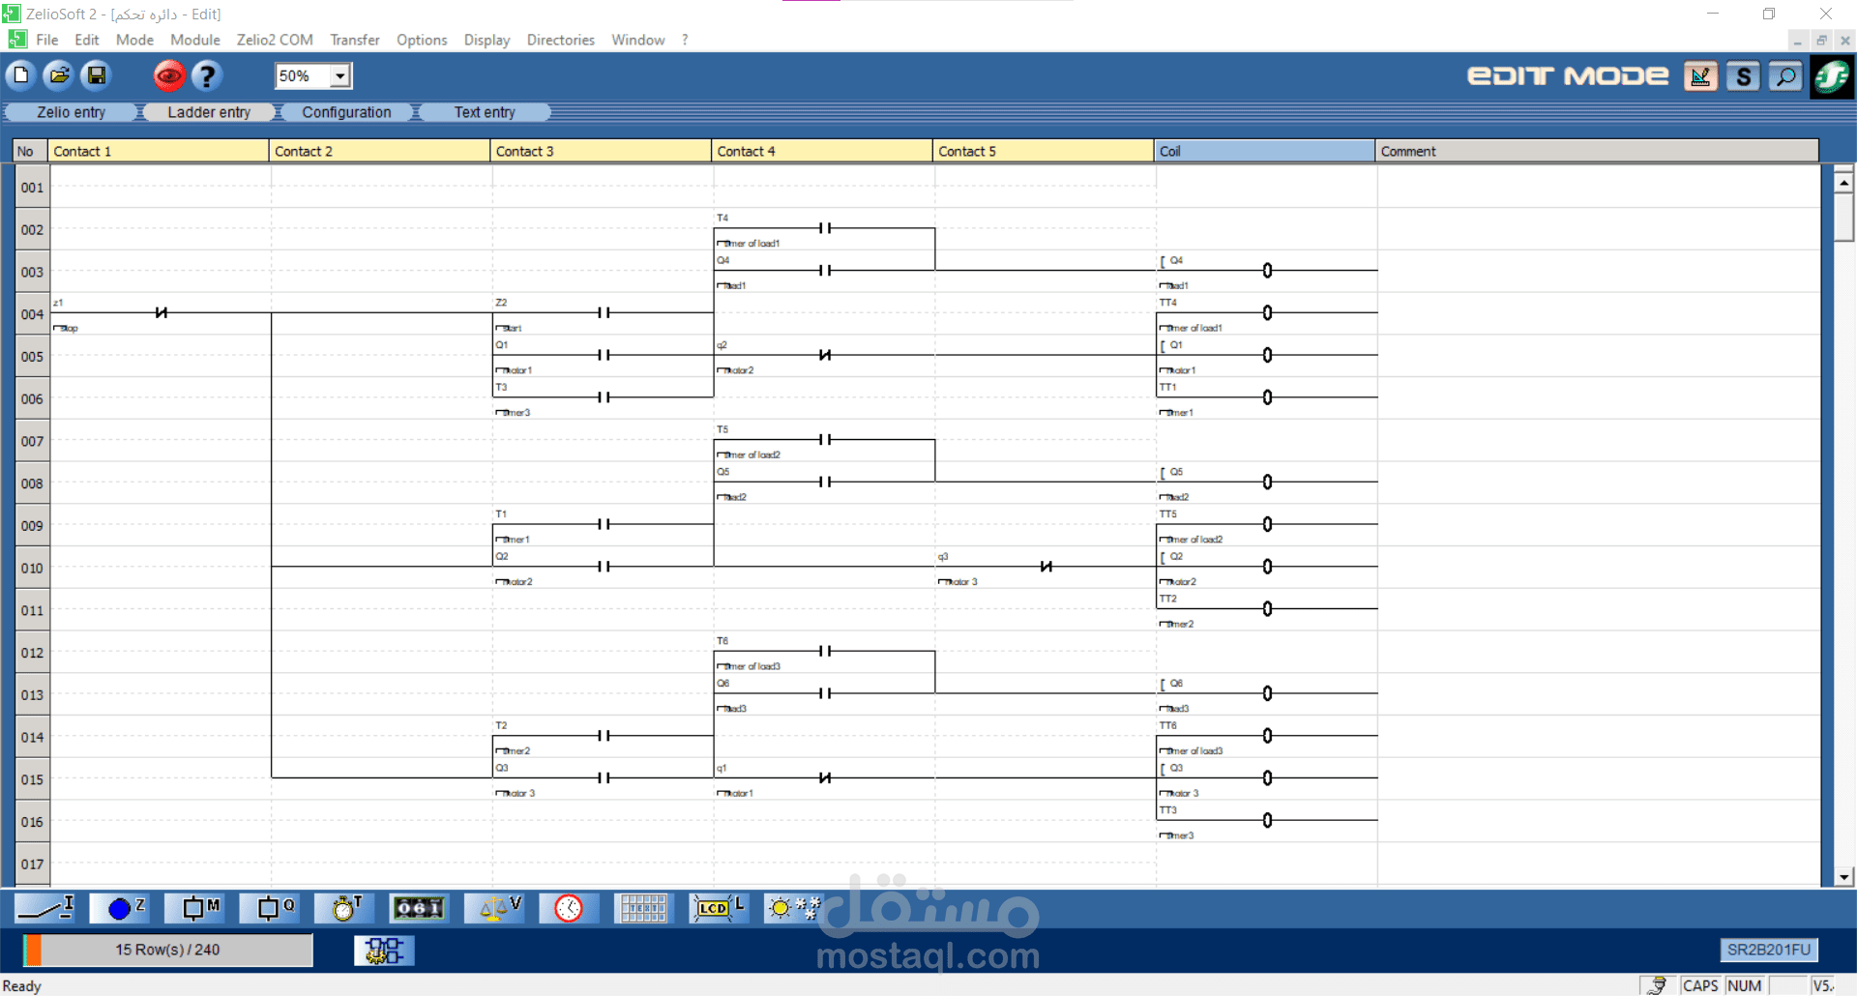Screen dimensions: 1857x996
Task: Select counter comparators V palette icon
Action: [x=494, y=908]
